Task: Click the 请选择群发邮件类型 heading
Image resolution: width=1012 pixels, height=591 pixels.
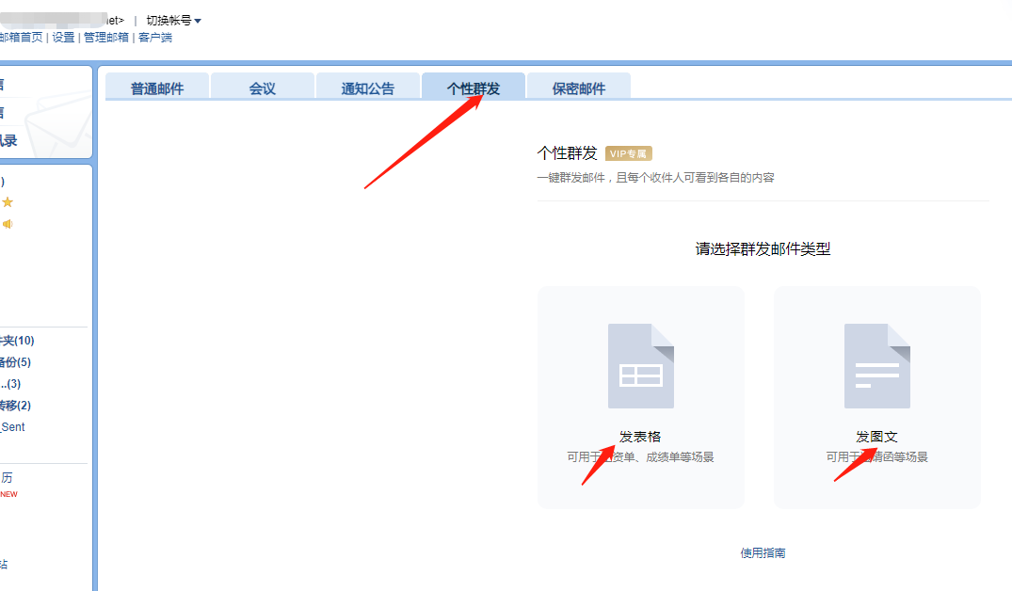Action: pyautogui.click(x=763, y=249)
